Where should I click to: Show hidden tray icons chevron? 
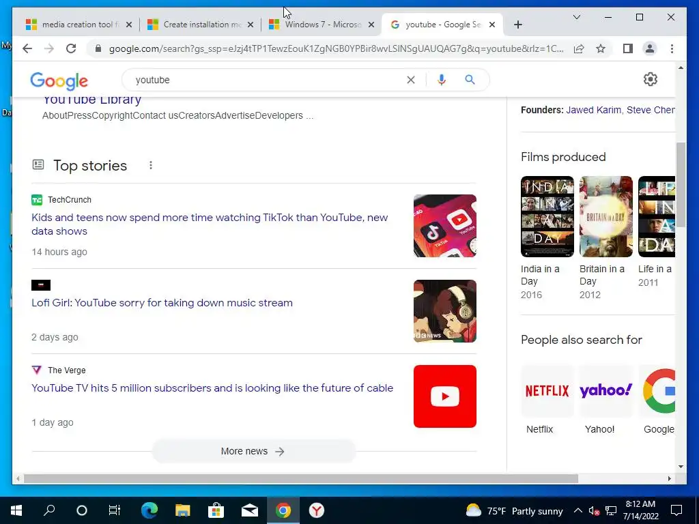click(577, 510)
